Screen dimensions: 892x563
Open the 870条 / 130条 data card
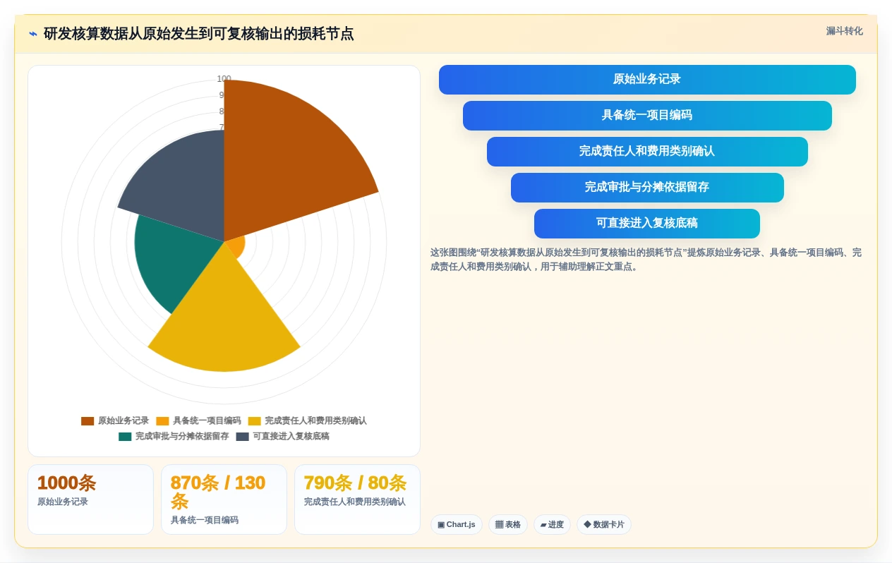(224, 500)
